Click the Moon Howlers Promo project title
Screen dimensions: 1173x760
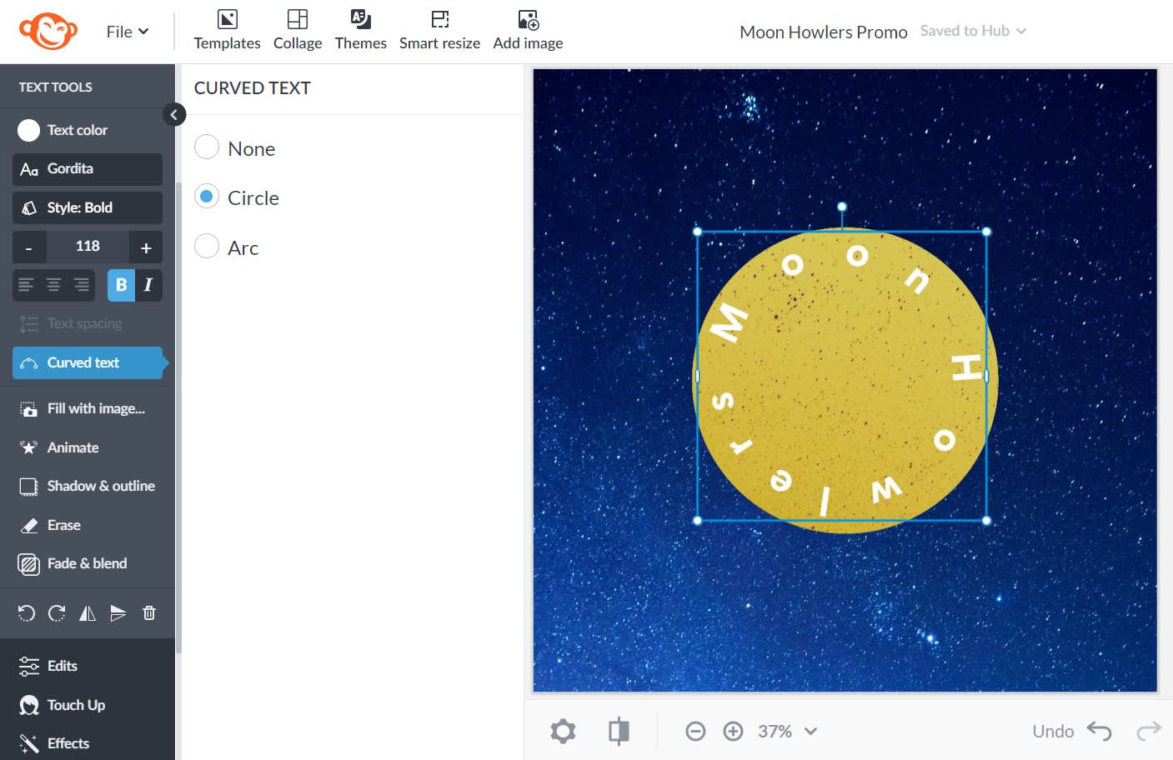[x=823, y=32]
